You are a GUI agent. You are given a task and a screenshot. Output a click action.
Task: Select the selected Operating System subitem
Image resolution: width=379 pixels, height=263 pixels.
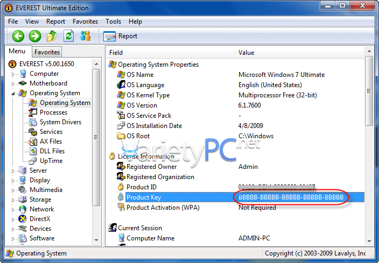pyautogui.click(x=59, y=103)
